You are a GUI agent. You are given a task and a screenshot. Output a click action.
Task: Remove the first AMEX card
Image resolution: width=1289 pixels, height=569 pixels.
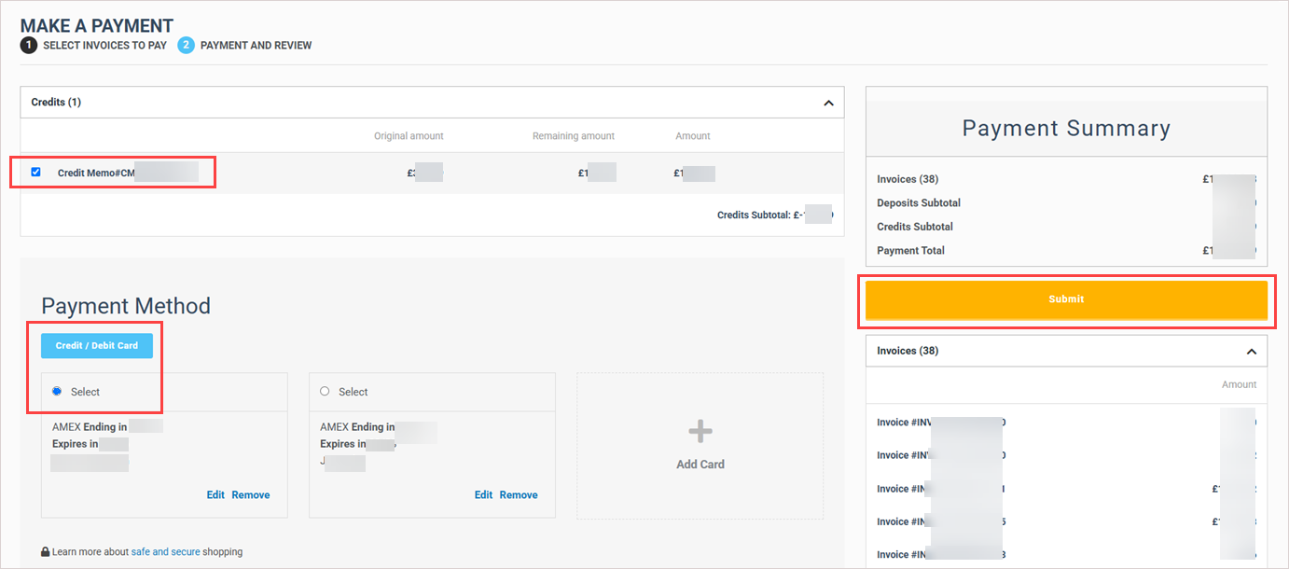(251, 495)
